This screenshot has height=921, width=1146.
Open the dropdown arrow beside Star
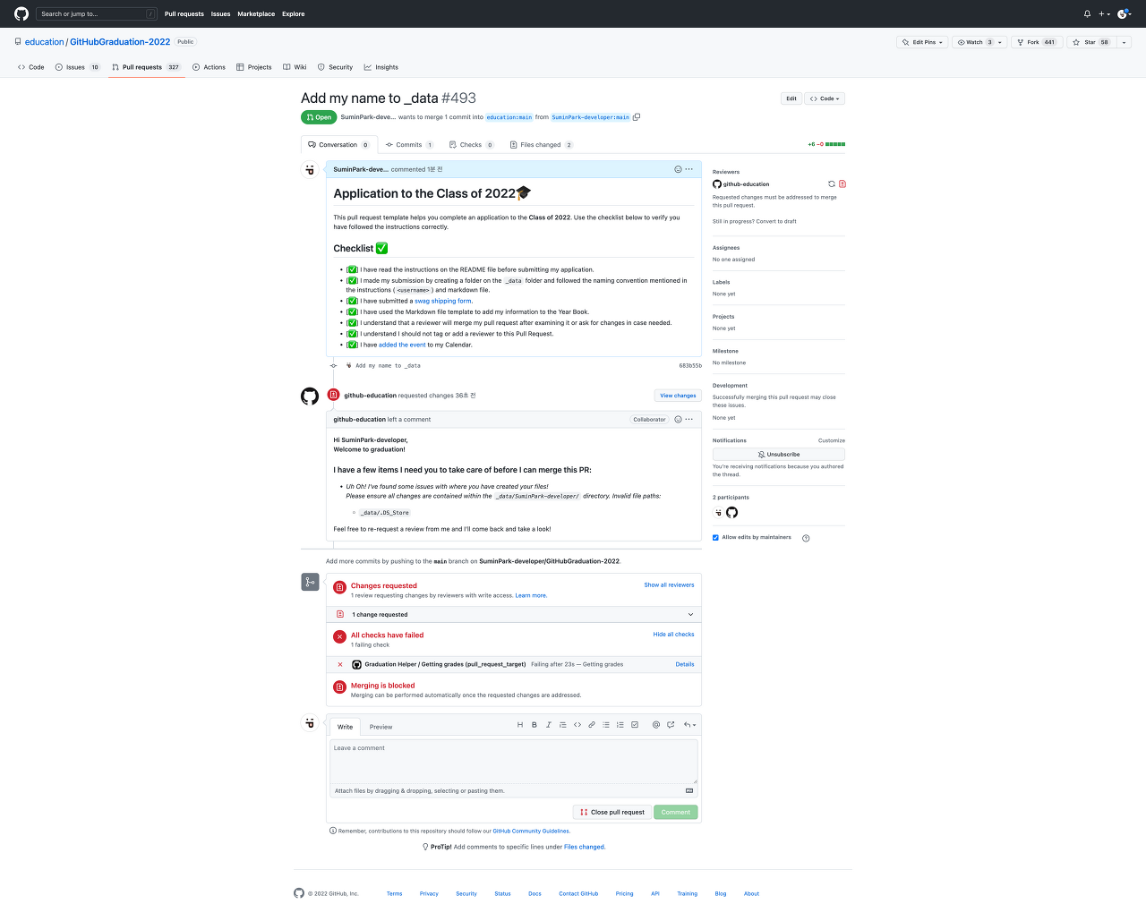(1125, 42)
